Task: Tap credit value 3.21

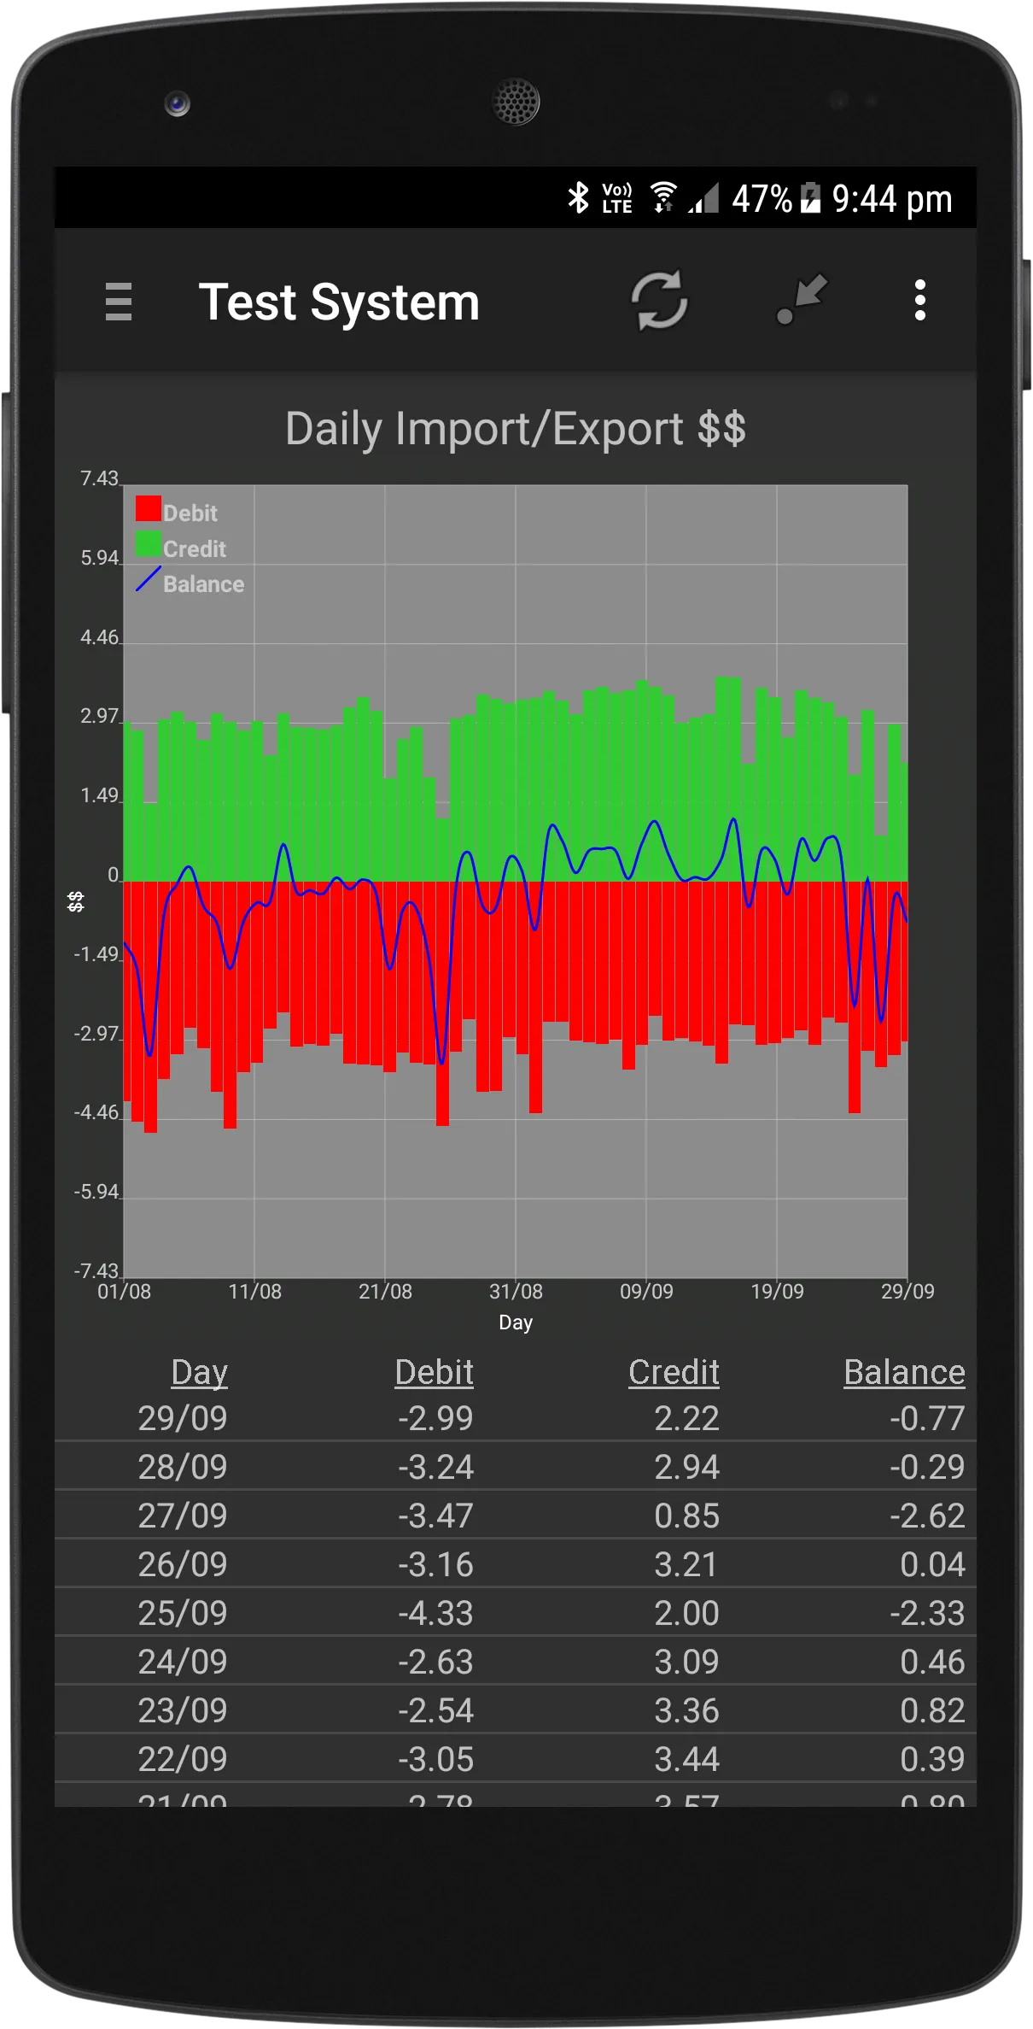Action: click(x=687, y=1564)
